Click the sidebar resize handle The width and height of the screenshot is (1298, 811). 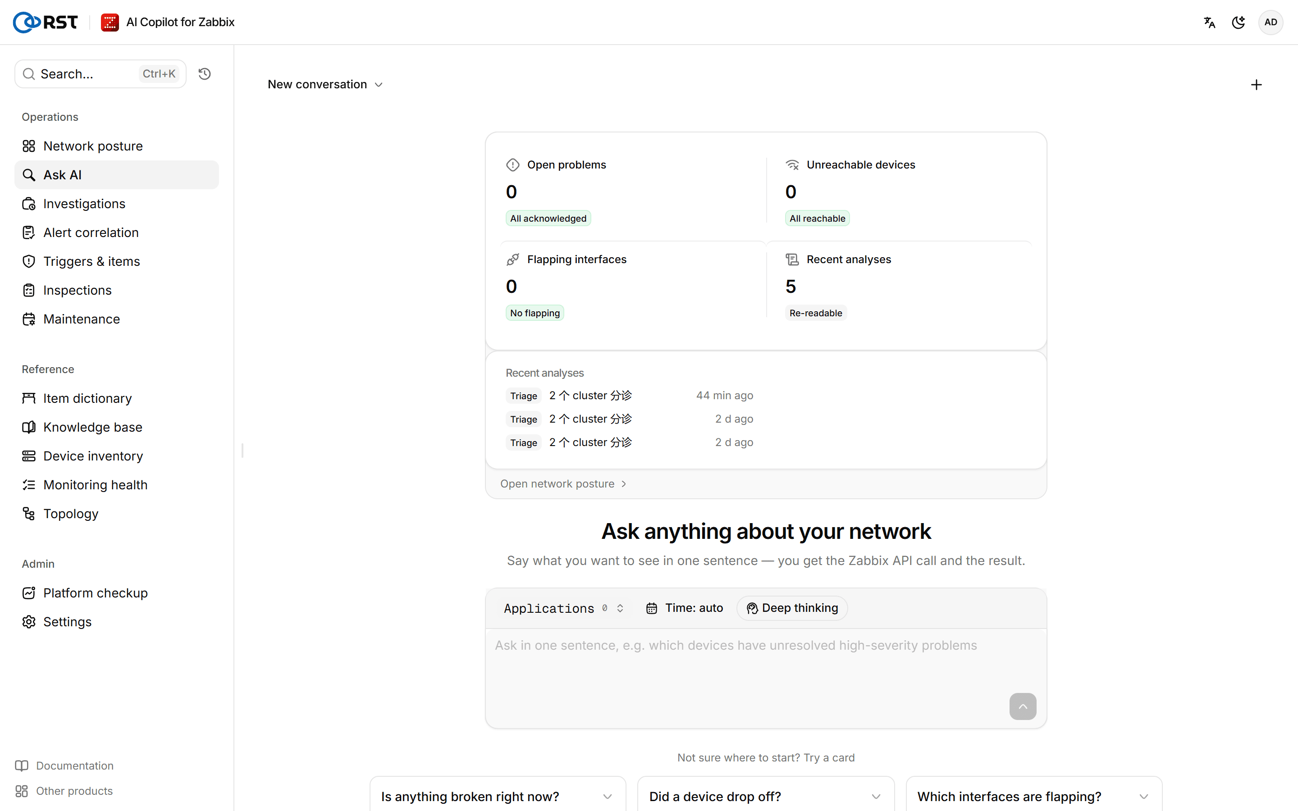point(242,451)
